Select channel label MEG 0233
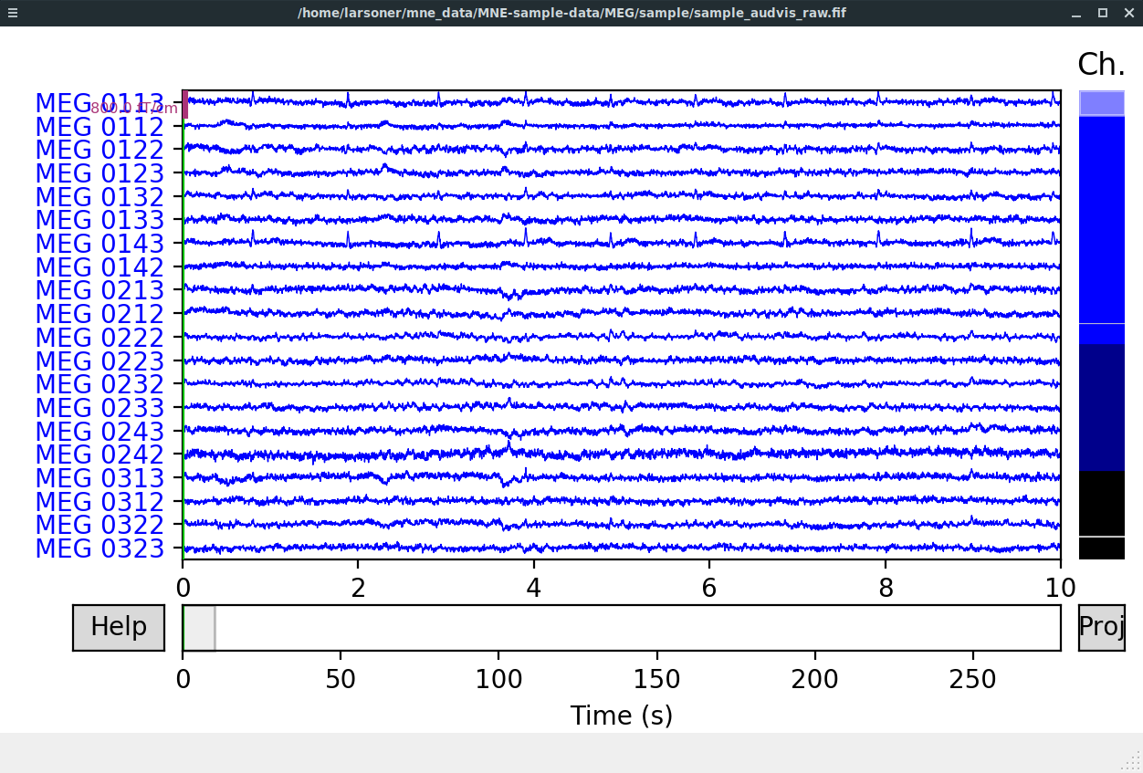This screenshot has height=773, width=1143. 100,408
